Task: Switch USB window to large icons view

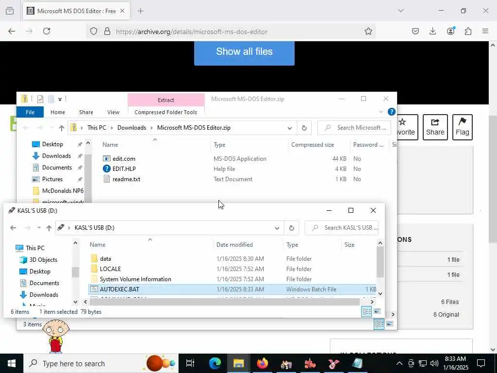Action: point(377,311)
